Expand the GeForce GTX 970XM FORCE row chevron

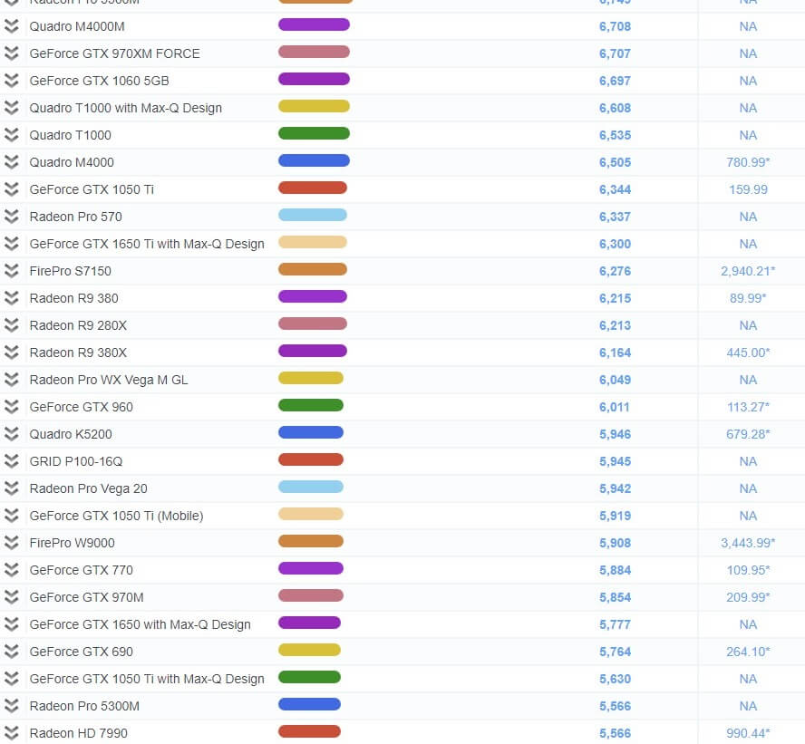coord(11,53)
